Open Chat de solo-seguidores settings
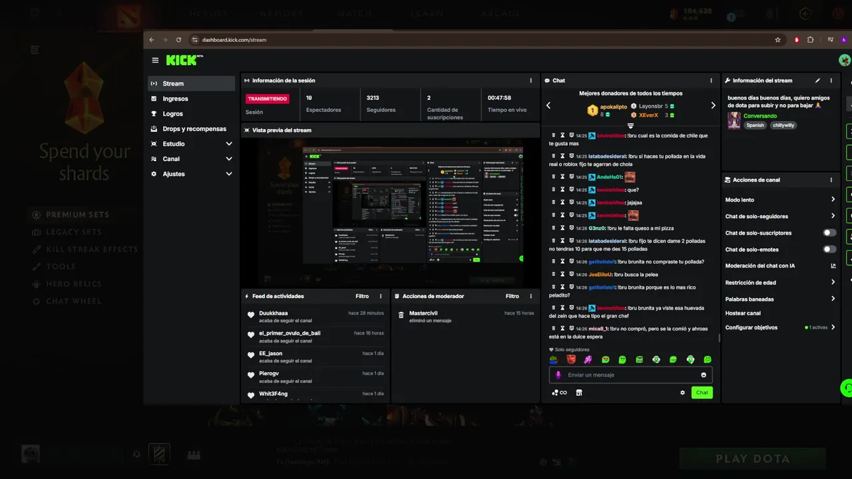852x479 pixels. (x=780, y=216)
